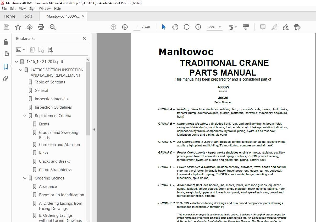Image resolution: width=316 pixels, height=222 pixels.
Task: Close the Bookmarks panel
Action: pos(84,38)
